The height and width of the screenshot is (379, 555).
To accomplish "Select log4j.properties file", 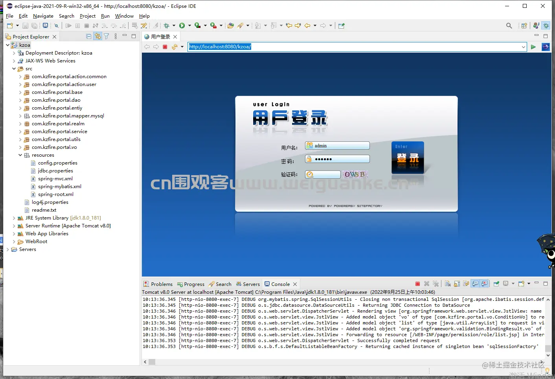I will pyautogui.click(x=50, y=202).
